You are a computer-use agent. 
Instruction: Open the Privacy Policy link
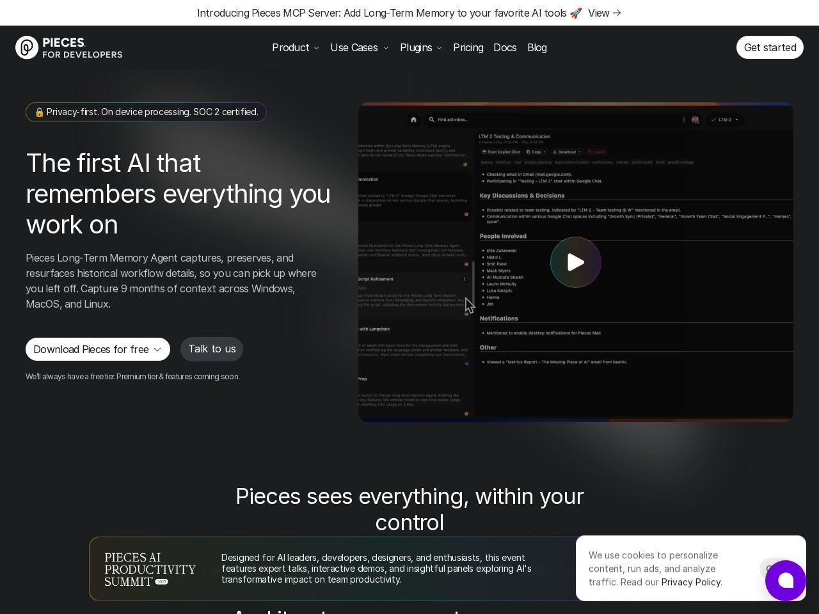691,582
